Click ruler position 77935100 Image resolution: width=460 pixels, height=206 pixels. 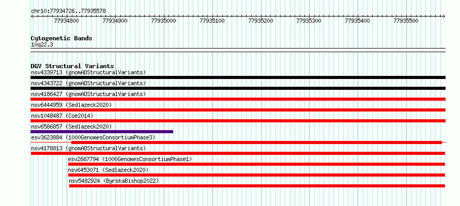212,21
